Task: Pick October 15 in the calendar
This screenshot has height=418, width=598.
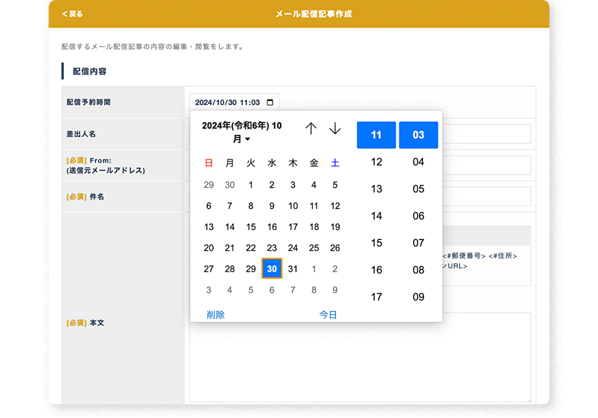Action: coord(251,227)
